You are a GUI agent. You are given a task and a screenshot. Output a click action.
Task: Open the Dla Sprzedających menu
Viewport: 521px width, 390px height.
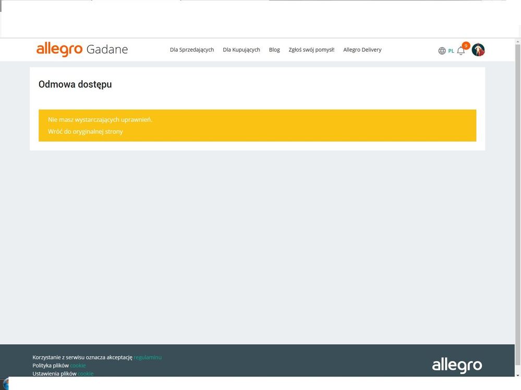click(191, 50)
